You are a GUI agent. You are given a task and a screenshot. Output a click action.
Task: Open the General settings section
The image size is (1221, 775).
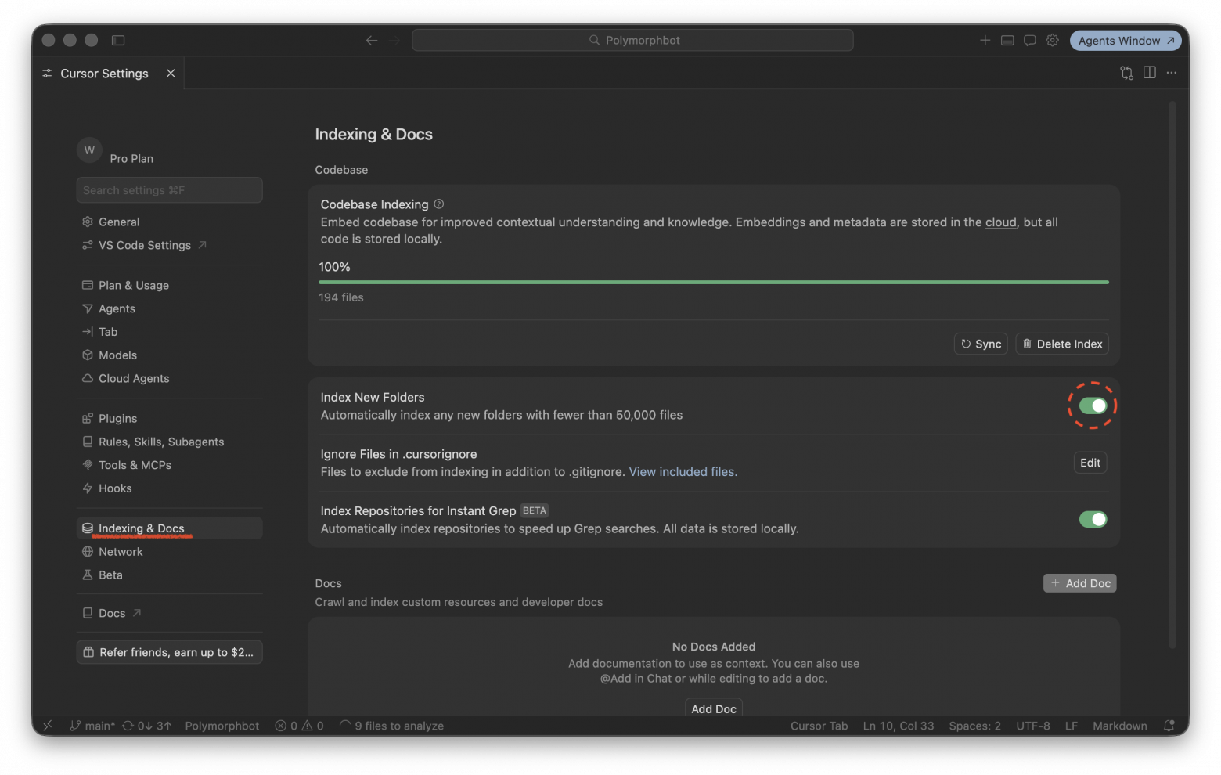point(169,222)
